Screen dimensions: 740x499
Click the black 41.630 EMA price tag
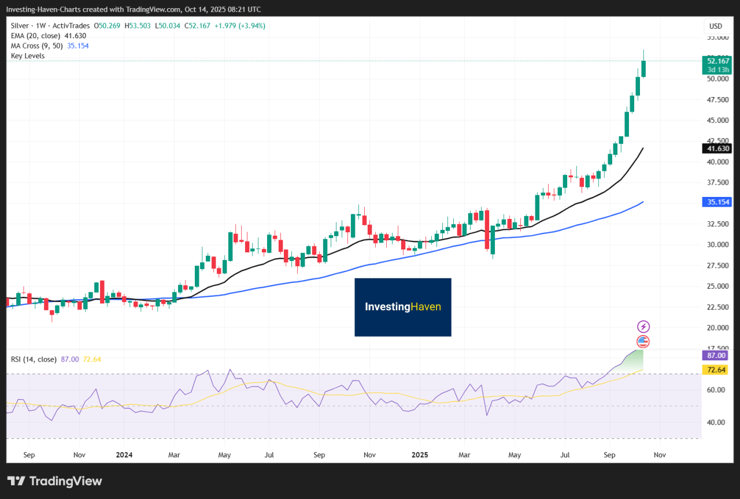pyautogui.click(x=717, y=148)
